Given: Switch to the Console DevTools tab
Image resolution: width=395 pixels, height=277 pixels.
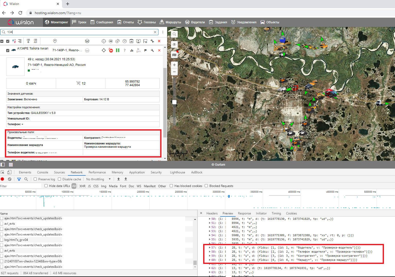Looking at the screenshot, I should (42, 172).
